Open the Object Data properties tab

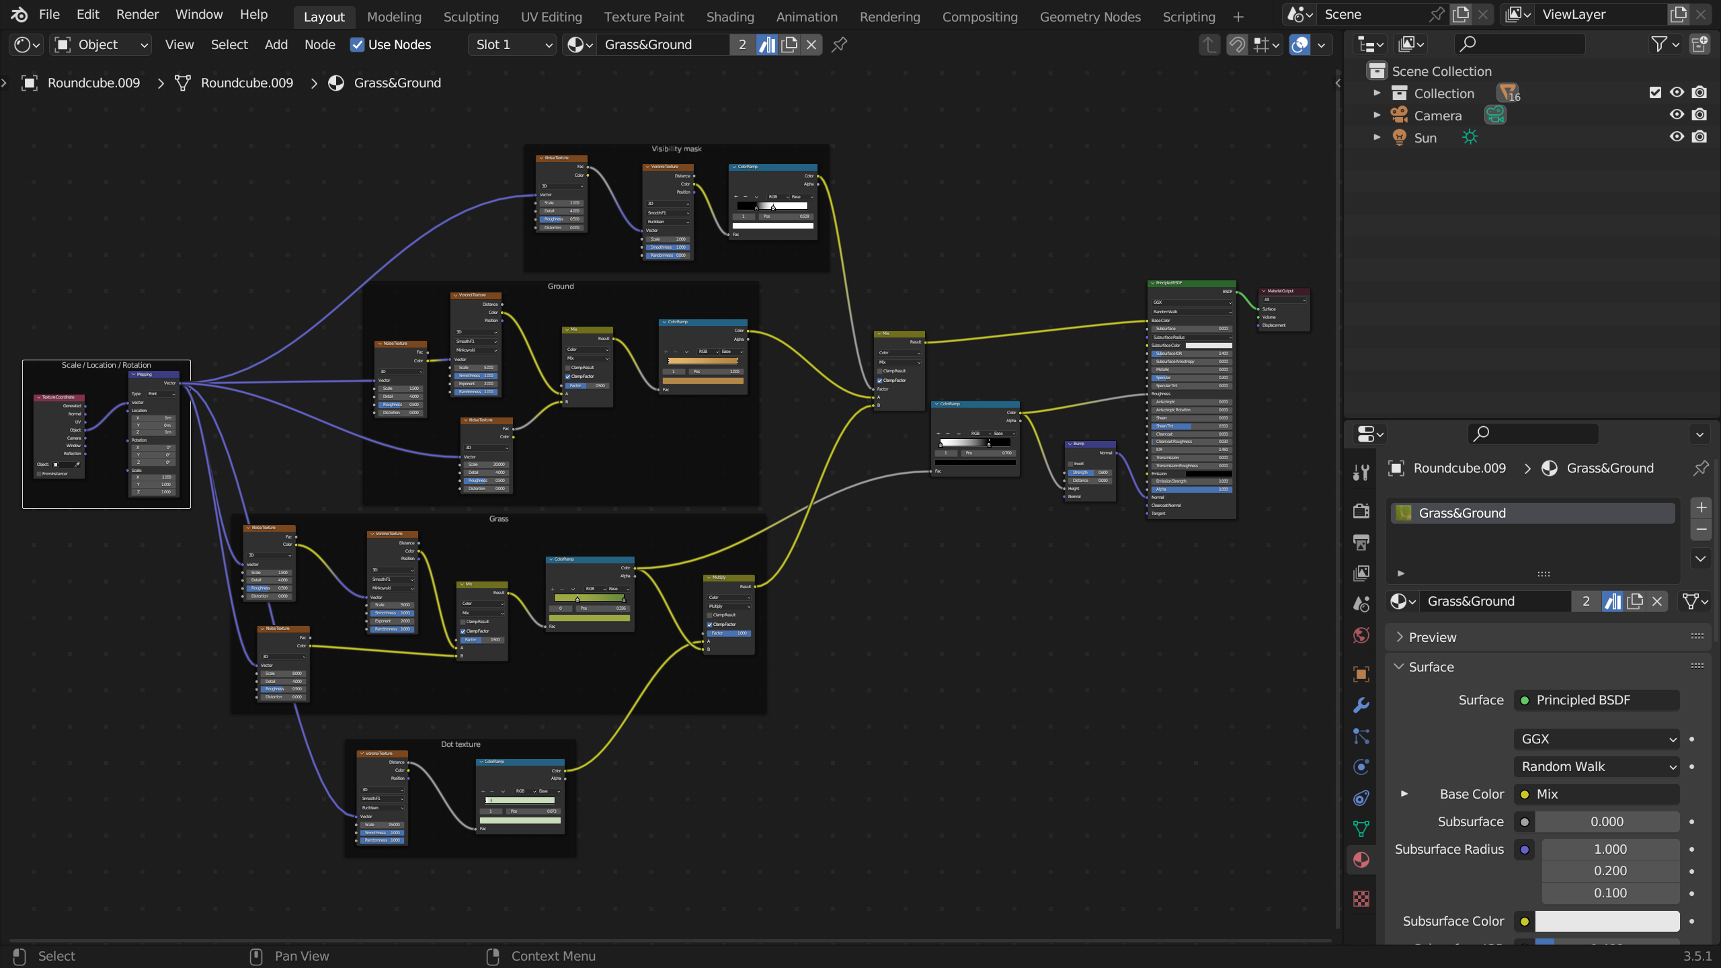coord(1361,829)
